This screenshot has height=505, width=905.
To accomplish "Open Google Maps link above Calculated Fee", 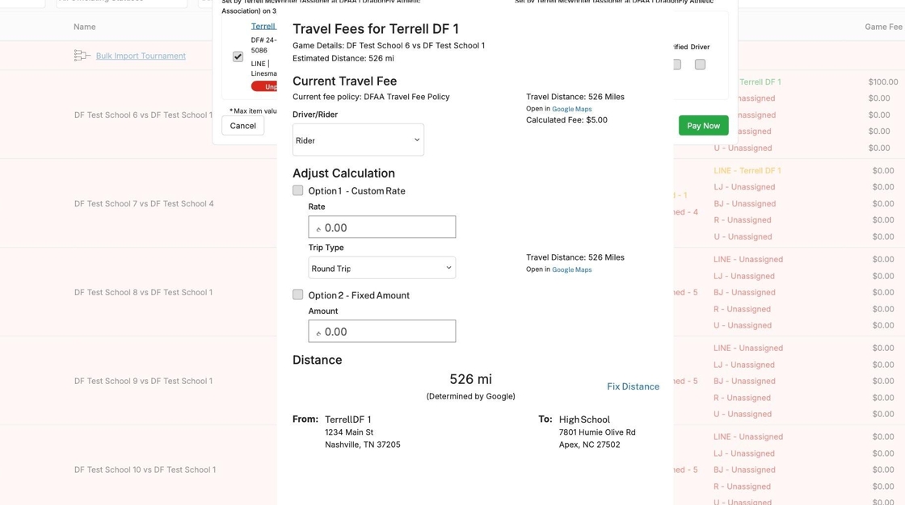I will click(571, 109).
